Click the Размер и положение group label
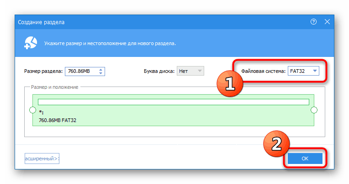Image resolution: width=349 pixels, height=184 pixels. point(54,87)
